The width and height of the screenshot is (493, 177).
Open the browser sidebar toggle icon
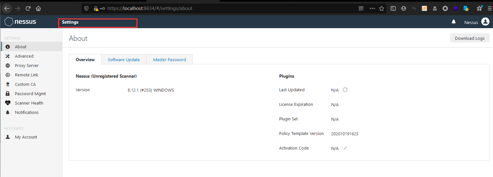(393, 8)
